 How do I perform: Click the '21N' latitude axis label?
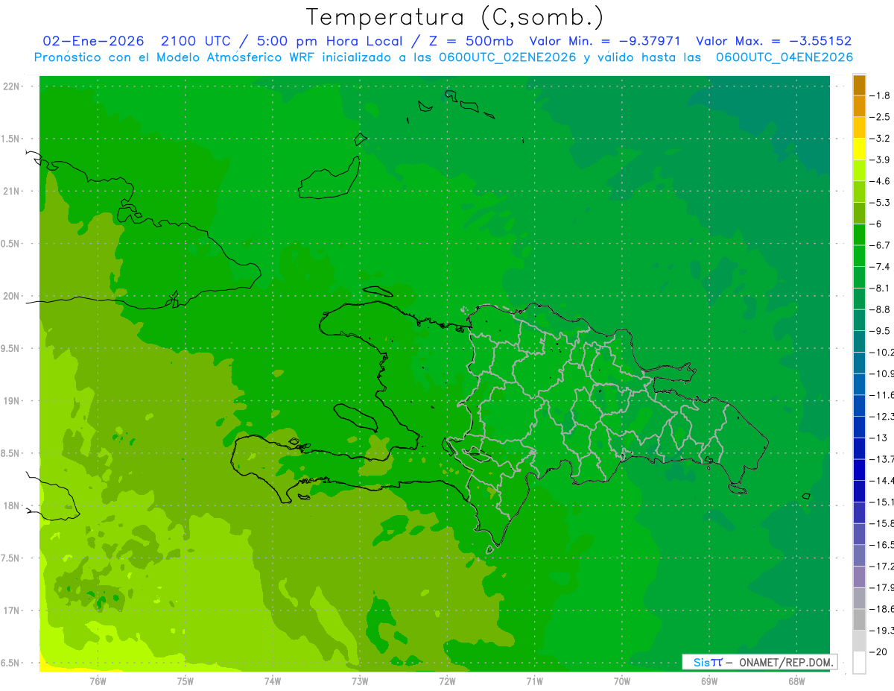click(13, 192)
